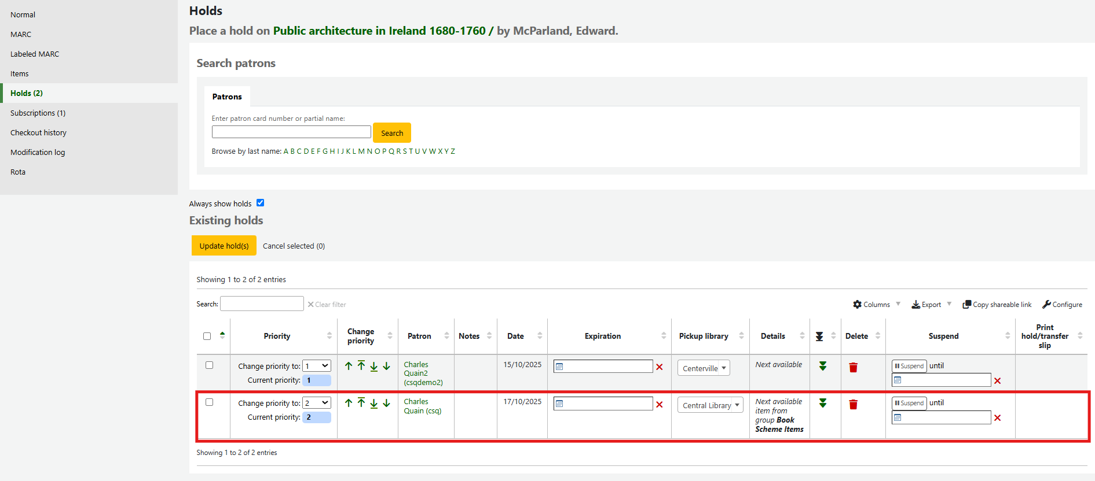Move Charles Quain (csq) hold up one priority

tap(349, 403)
